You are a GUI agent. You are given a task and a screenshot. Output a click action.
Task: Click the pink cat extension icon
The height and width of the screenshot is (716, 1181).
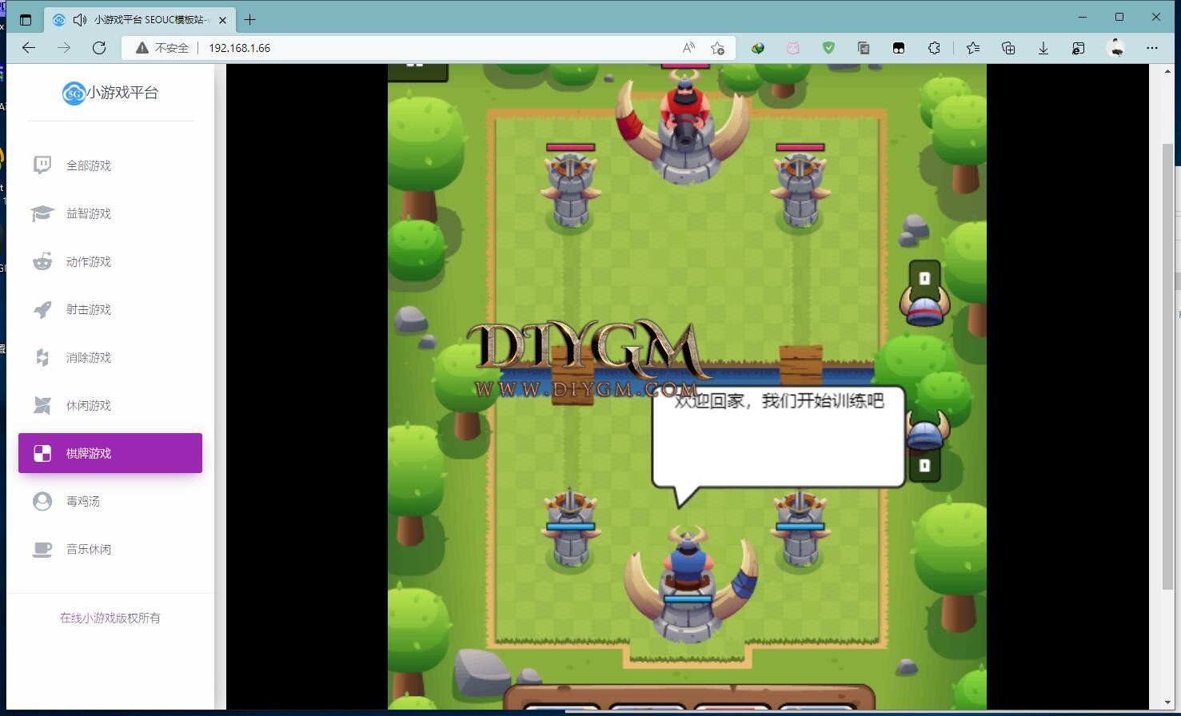[792, 48]
